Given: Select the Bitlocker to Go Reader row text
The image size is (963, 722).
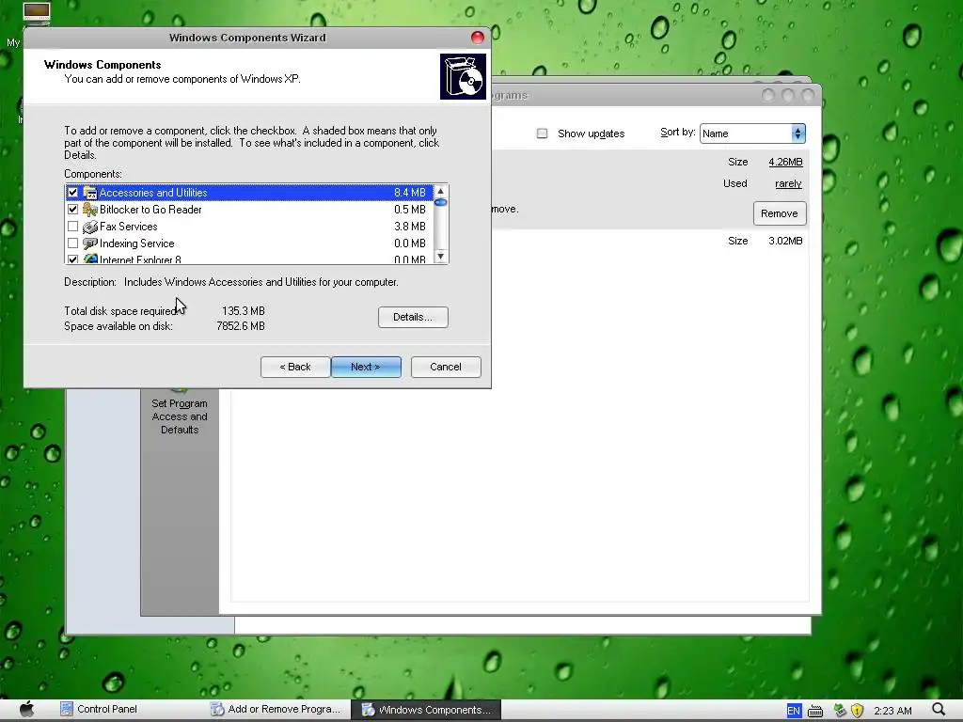Looking at the screenshot, I should [x=150, y=210].
